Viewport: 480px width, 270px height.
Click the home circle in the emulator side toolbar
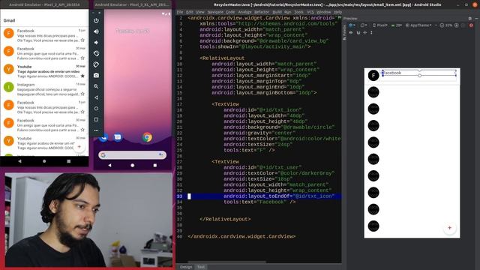click(96, 108)
